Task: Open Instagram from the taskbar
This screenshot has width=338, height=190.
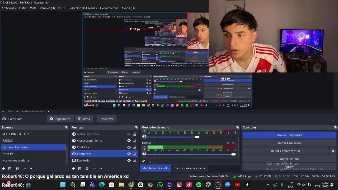Action: 179,185
